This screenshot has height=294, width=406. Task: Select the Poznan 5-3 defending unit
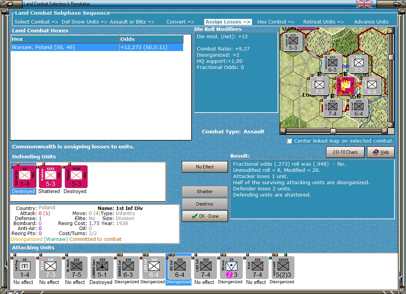(x=76, y=176)
